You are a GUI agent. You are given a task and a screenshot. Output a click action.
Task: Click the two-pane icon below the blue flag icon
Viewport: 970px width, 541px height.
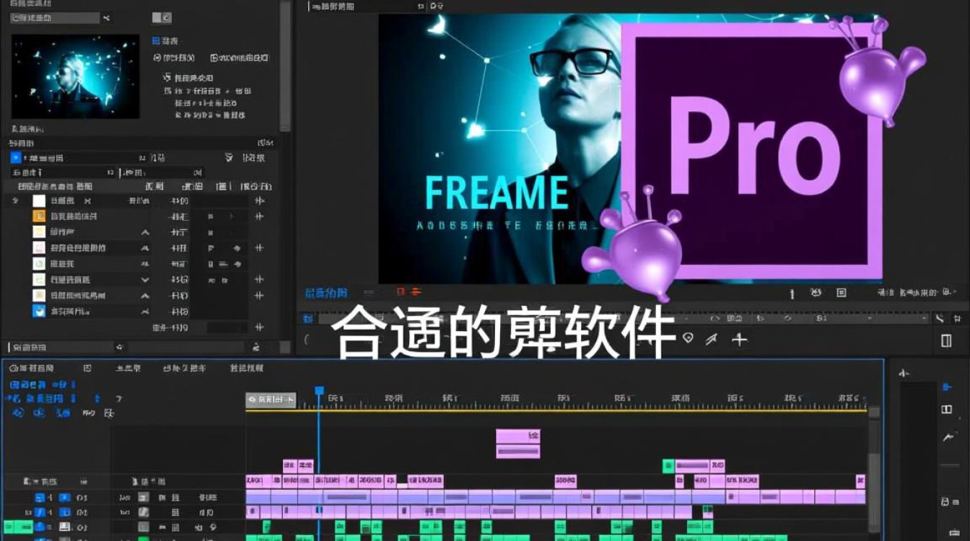[x=947, y=410]
